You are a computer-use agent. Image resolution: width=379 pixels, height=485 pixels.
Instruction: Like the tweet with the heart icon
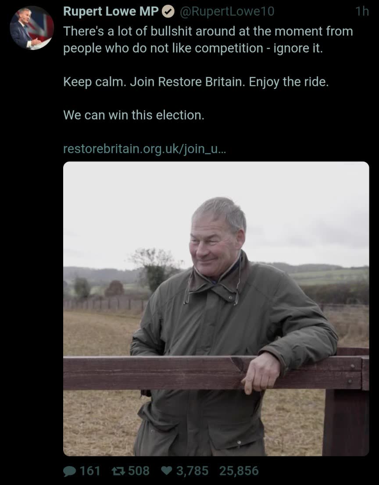pos(167,471)
